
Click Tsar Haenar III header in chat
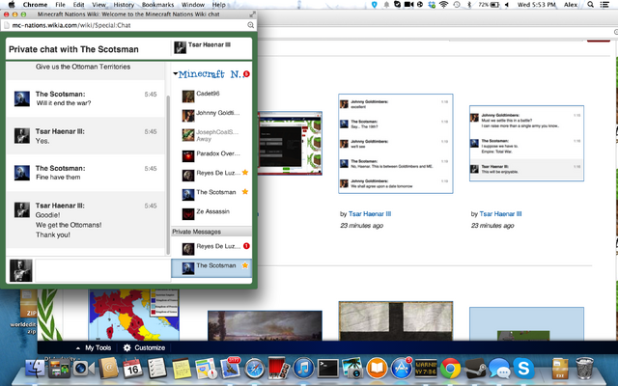(211, 47)
